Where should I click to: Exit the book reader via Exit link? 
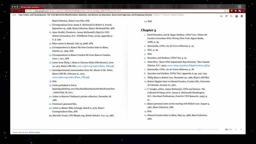pos(14,15)
